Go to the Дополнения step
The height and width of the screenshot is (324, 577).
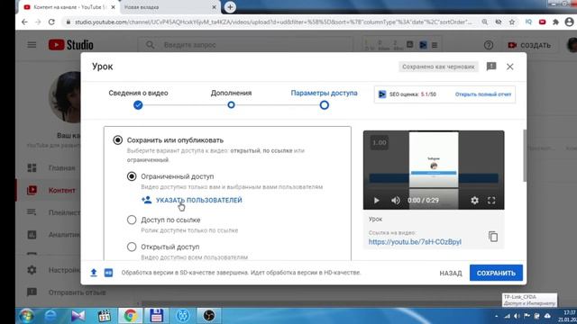point(231,98)
